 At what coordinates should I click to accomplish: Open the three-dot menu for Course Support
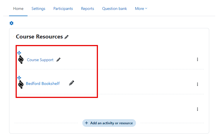coord(197,59)
